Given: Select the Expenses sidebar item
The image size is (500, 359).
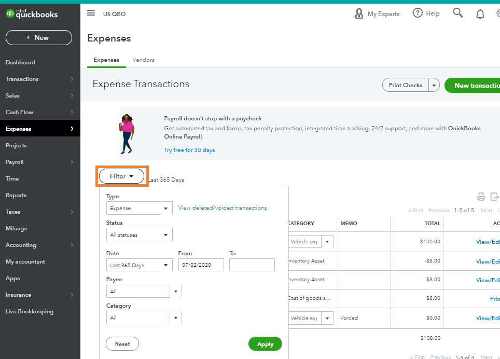Looking at the screenshot, I should [40, 129].
